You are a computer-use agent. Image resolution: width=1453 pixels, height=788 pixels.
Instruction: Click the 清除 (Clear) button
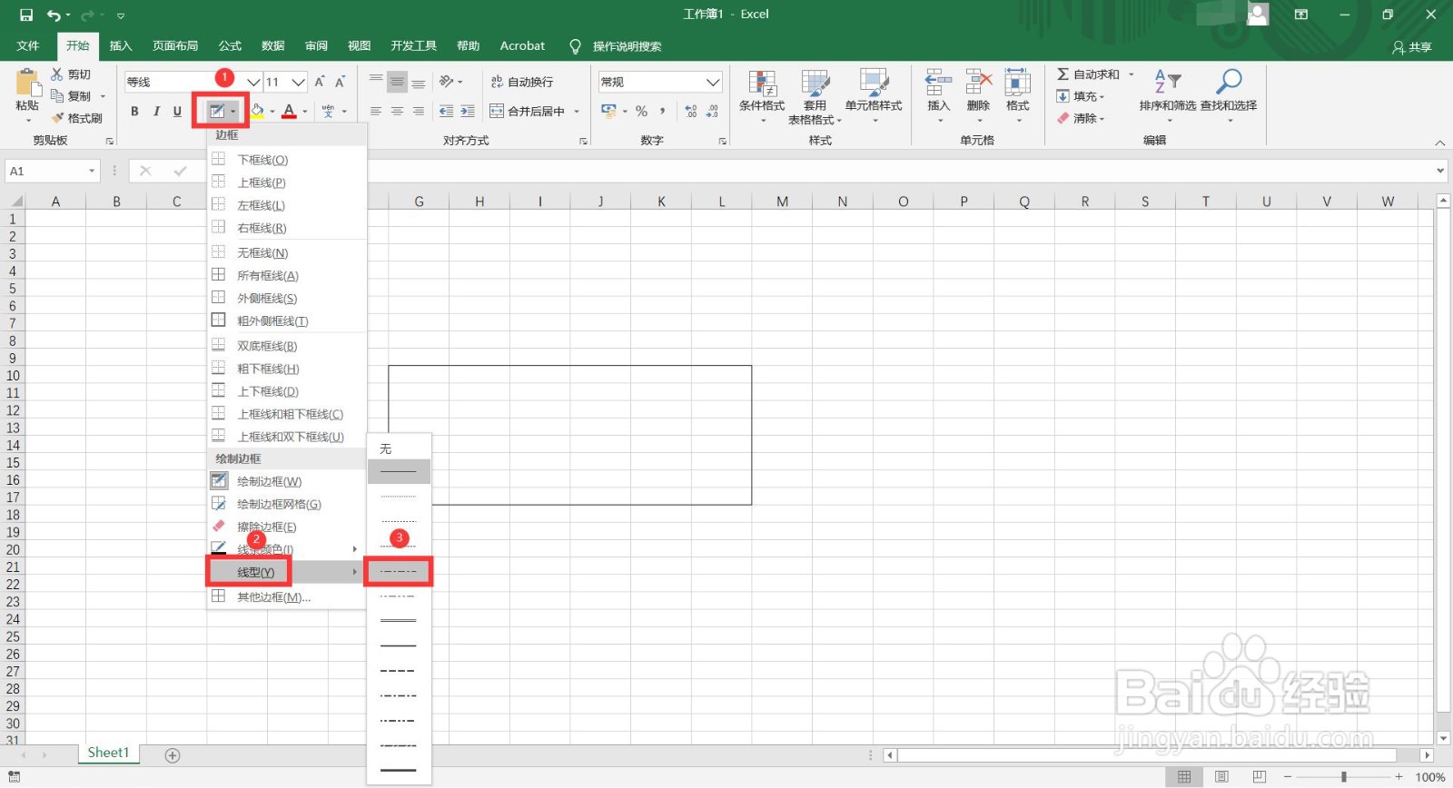click(1080, 118)
